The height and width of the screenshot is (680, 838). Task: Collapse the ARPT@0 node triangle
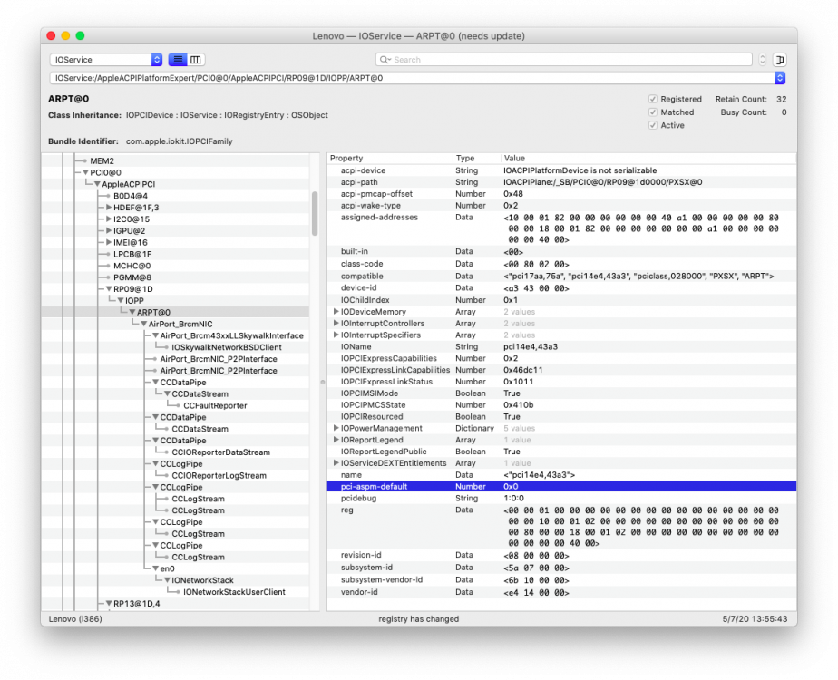click(x=132, y=313)
